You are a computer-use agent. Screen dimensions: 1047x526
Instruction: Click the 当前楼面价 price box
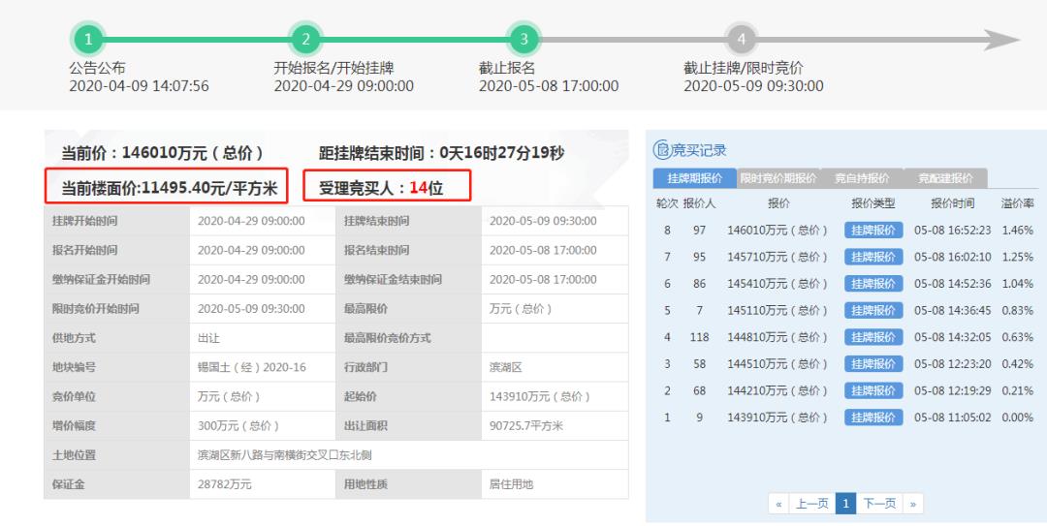point(170,188)
